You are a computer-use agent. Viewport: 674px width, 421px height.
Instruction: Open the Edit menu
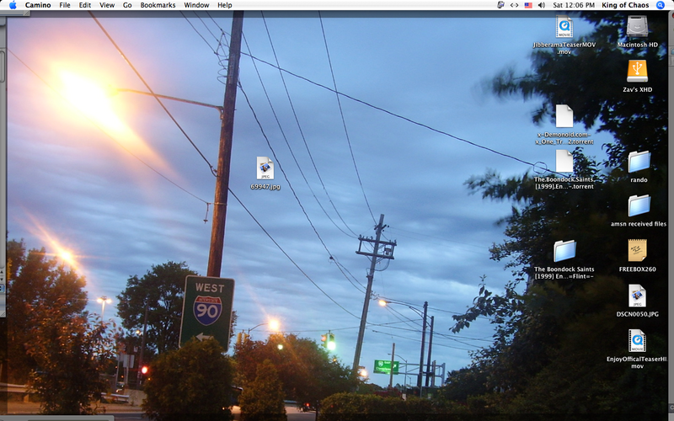pyautogui.click(x=85, y=5)
